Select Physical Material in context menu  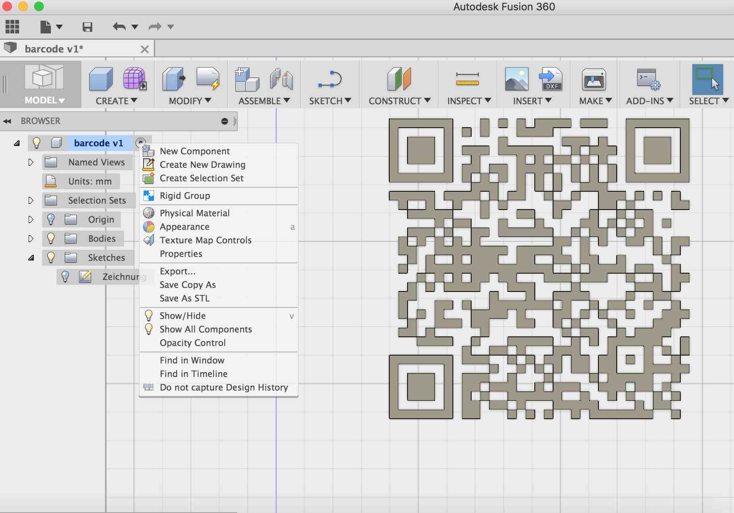(194, 213)
